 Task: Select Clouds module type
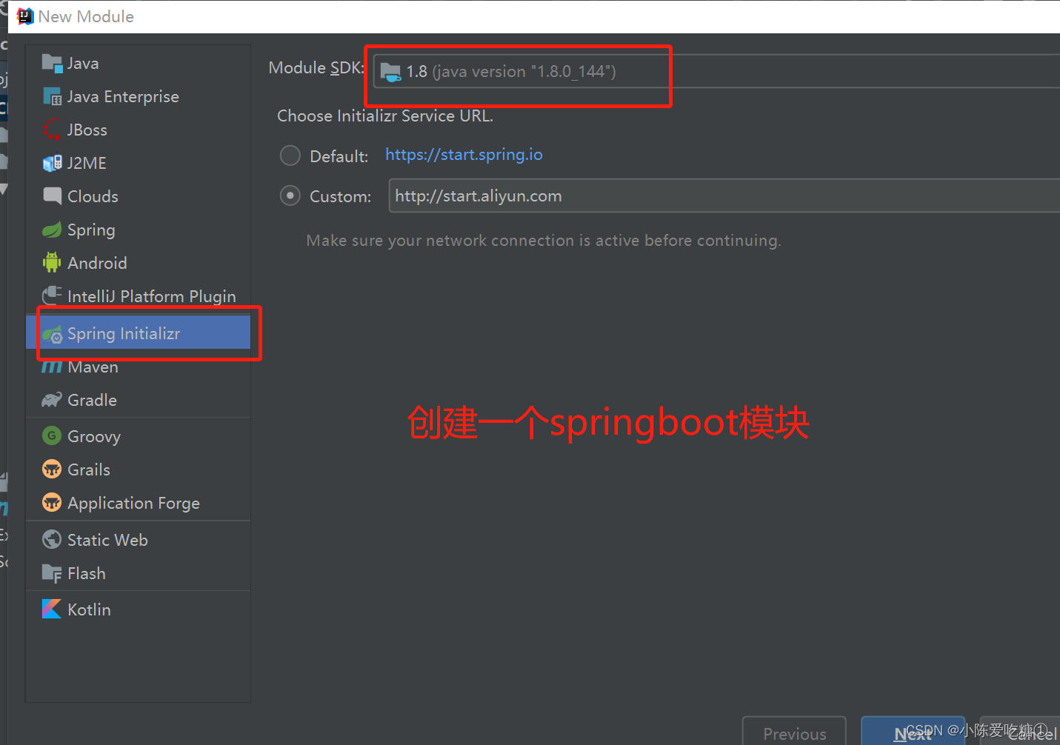point(139,196)
